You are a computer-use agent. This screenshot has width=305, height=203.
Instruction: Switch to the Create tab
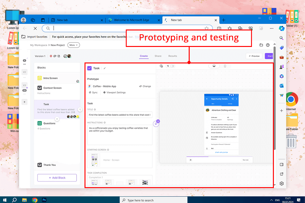144,56
